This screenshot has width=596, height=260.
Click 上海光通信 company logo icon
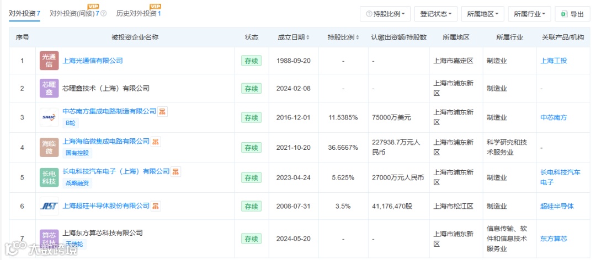point(49,61)
